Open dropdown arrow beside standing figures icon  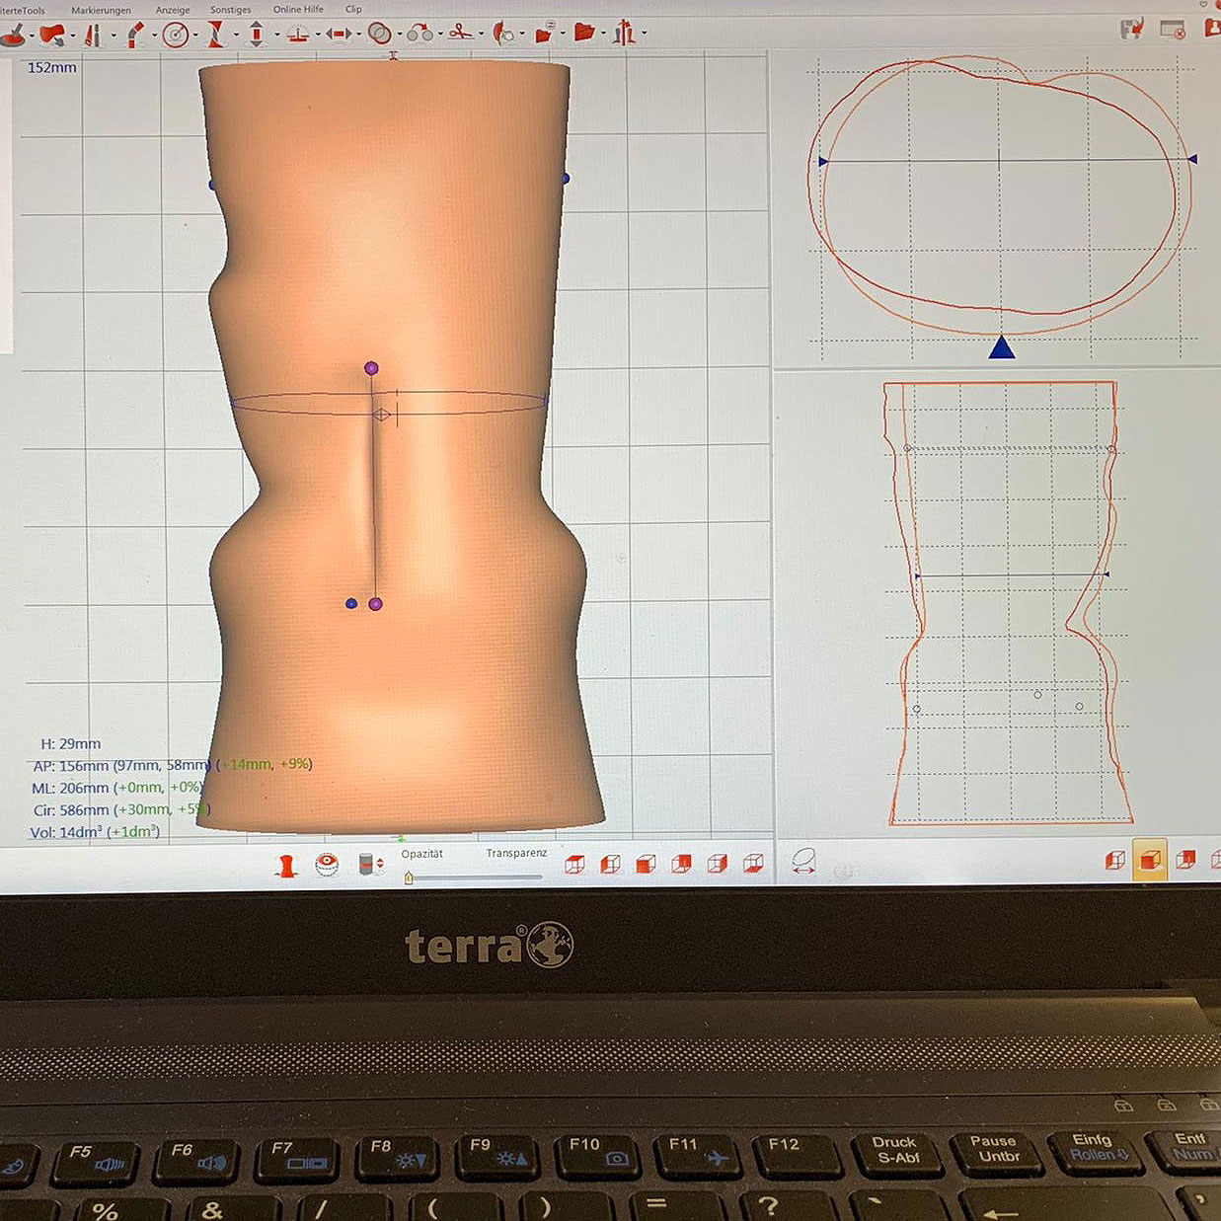[644, 34]
